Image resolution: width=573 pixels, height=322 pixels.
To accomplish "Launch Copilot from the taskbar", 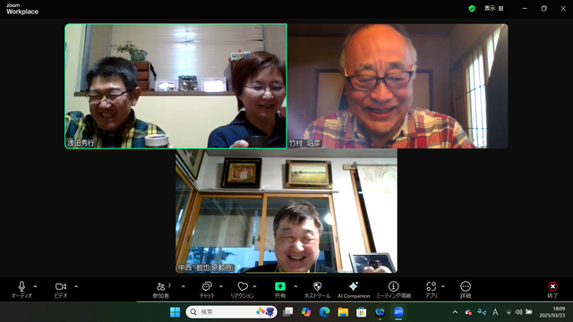I will click(306, 312).
